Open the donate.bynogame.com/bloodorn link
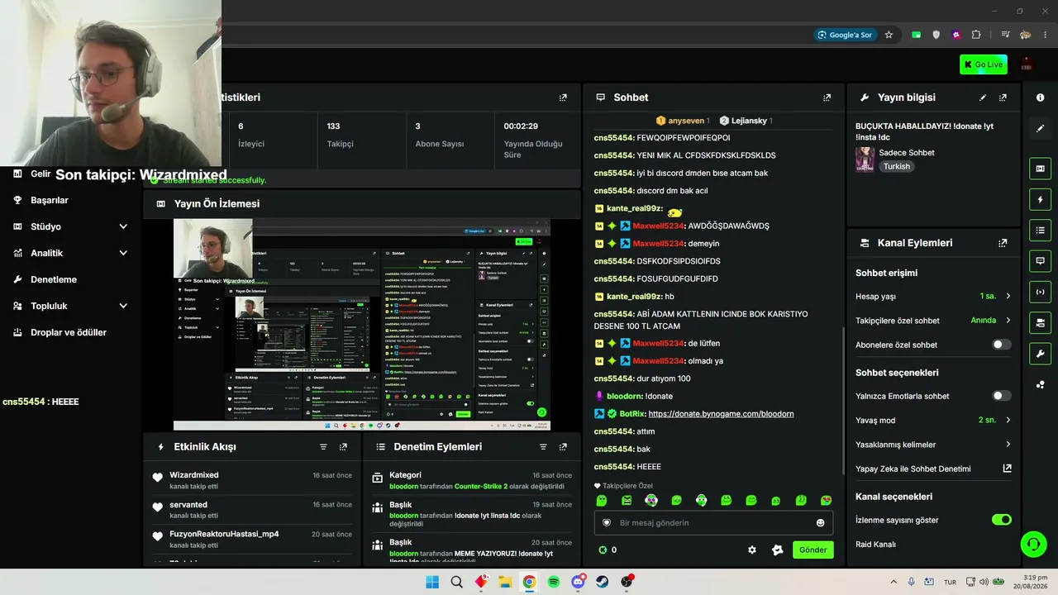The width and height of the screenshot is (1058, 595). click(721, 413)
